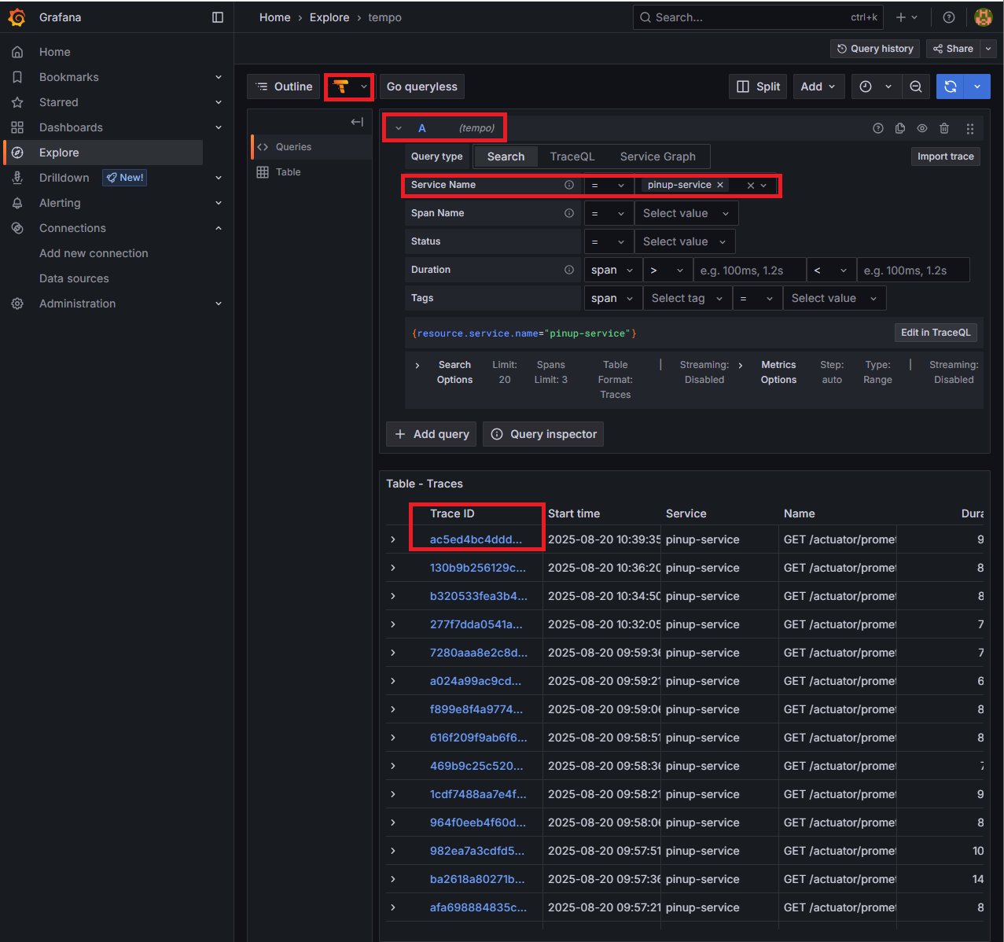Click the top Search input field

pos(758,17)
